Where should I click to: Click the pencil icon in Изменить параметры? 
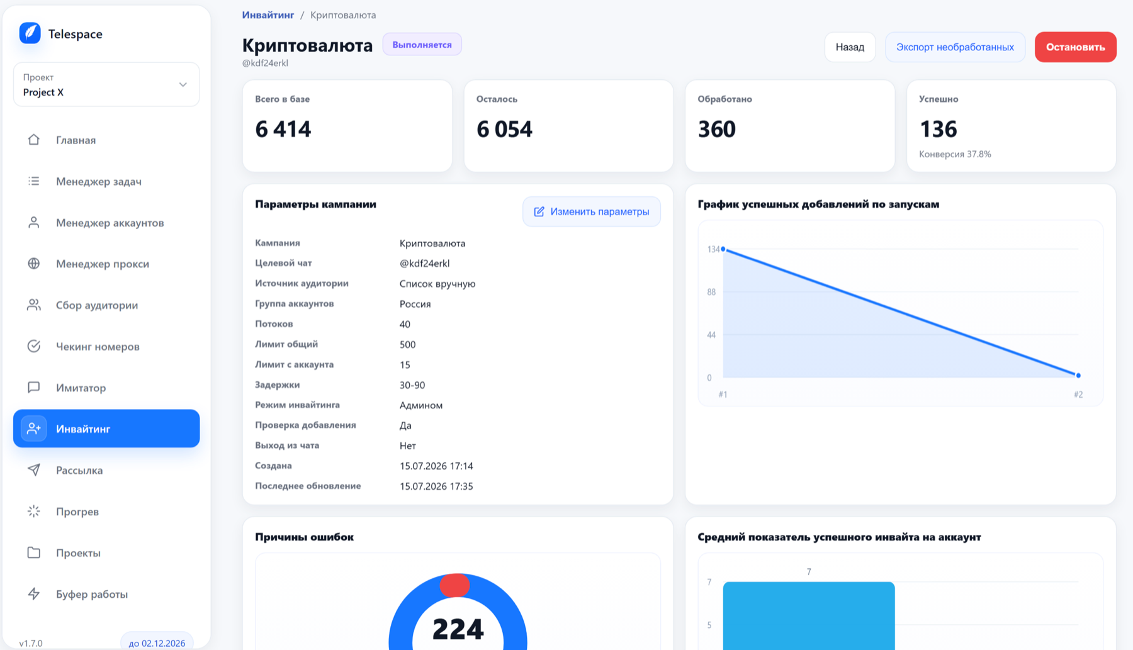pos(539,211)
